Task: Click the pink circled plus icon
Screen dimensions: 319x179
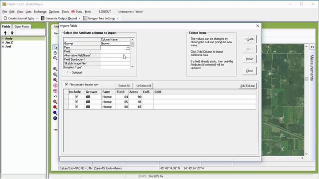Action: 55,86
